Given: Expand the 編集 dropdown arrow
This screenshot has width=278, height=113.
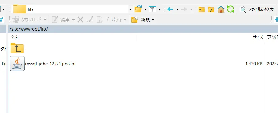Looking at the screenshot, I should (73, 20).
